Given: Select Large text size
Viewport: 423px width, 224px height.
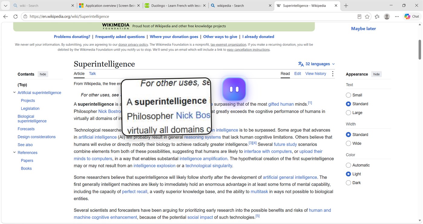Looking at the screenshot, I should (x=348, y=112).
